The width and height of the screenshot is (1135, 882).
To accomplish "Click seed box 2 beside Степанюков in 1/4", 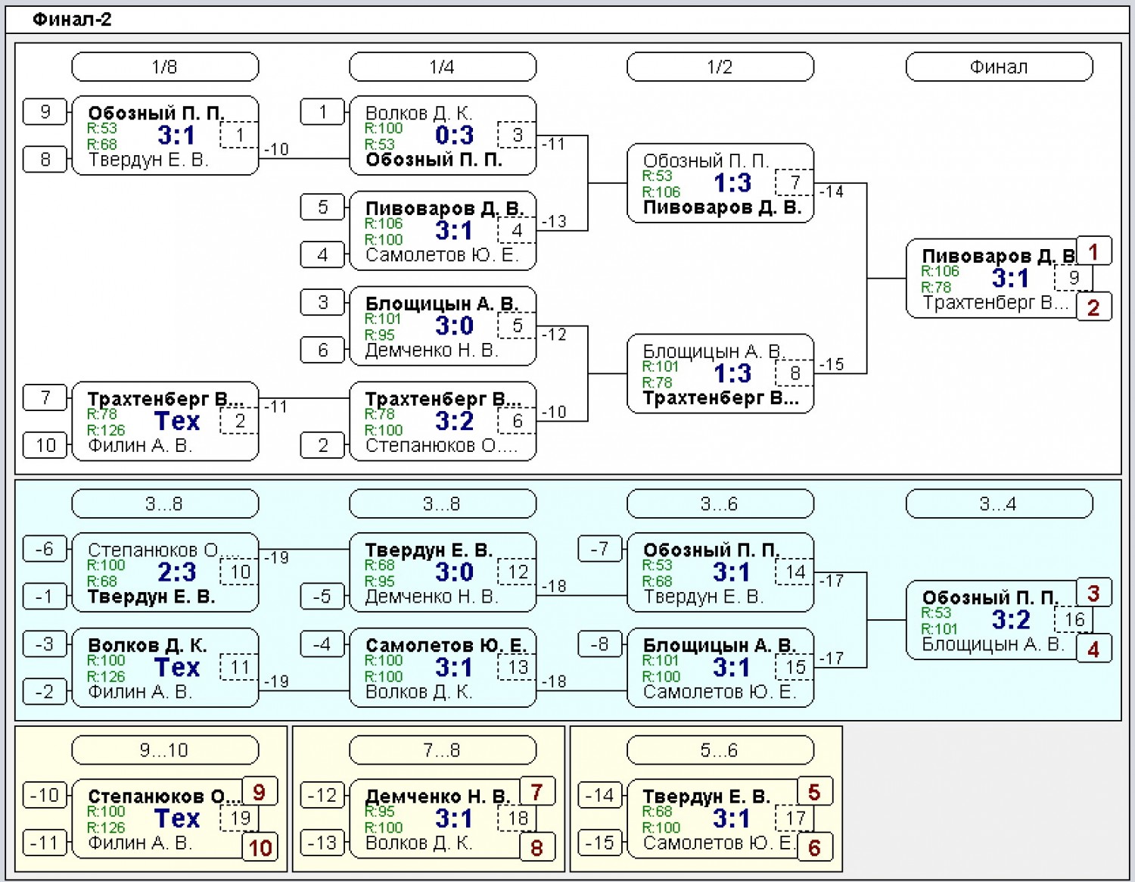I will point(323,445).
